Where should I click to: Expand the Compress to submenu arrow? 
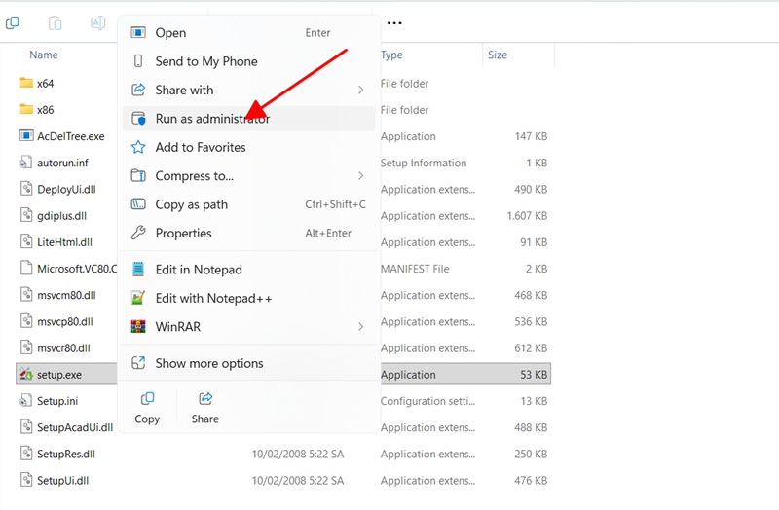[360, 176]
